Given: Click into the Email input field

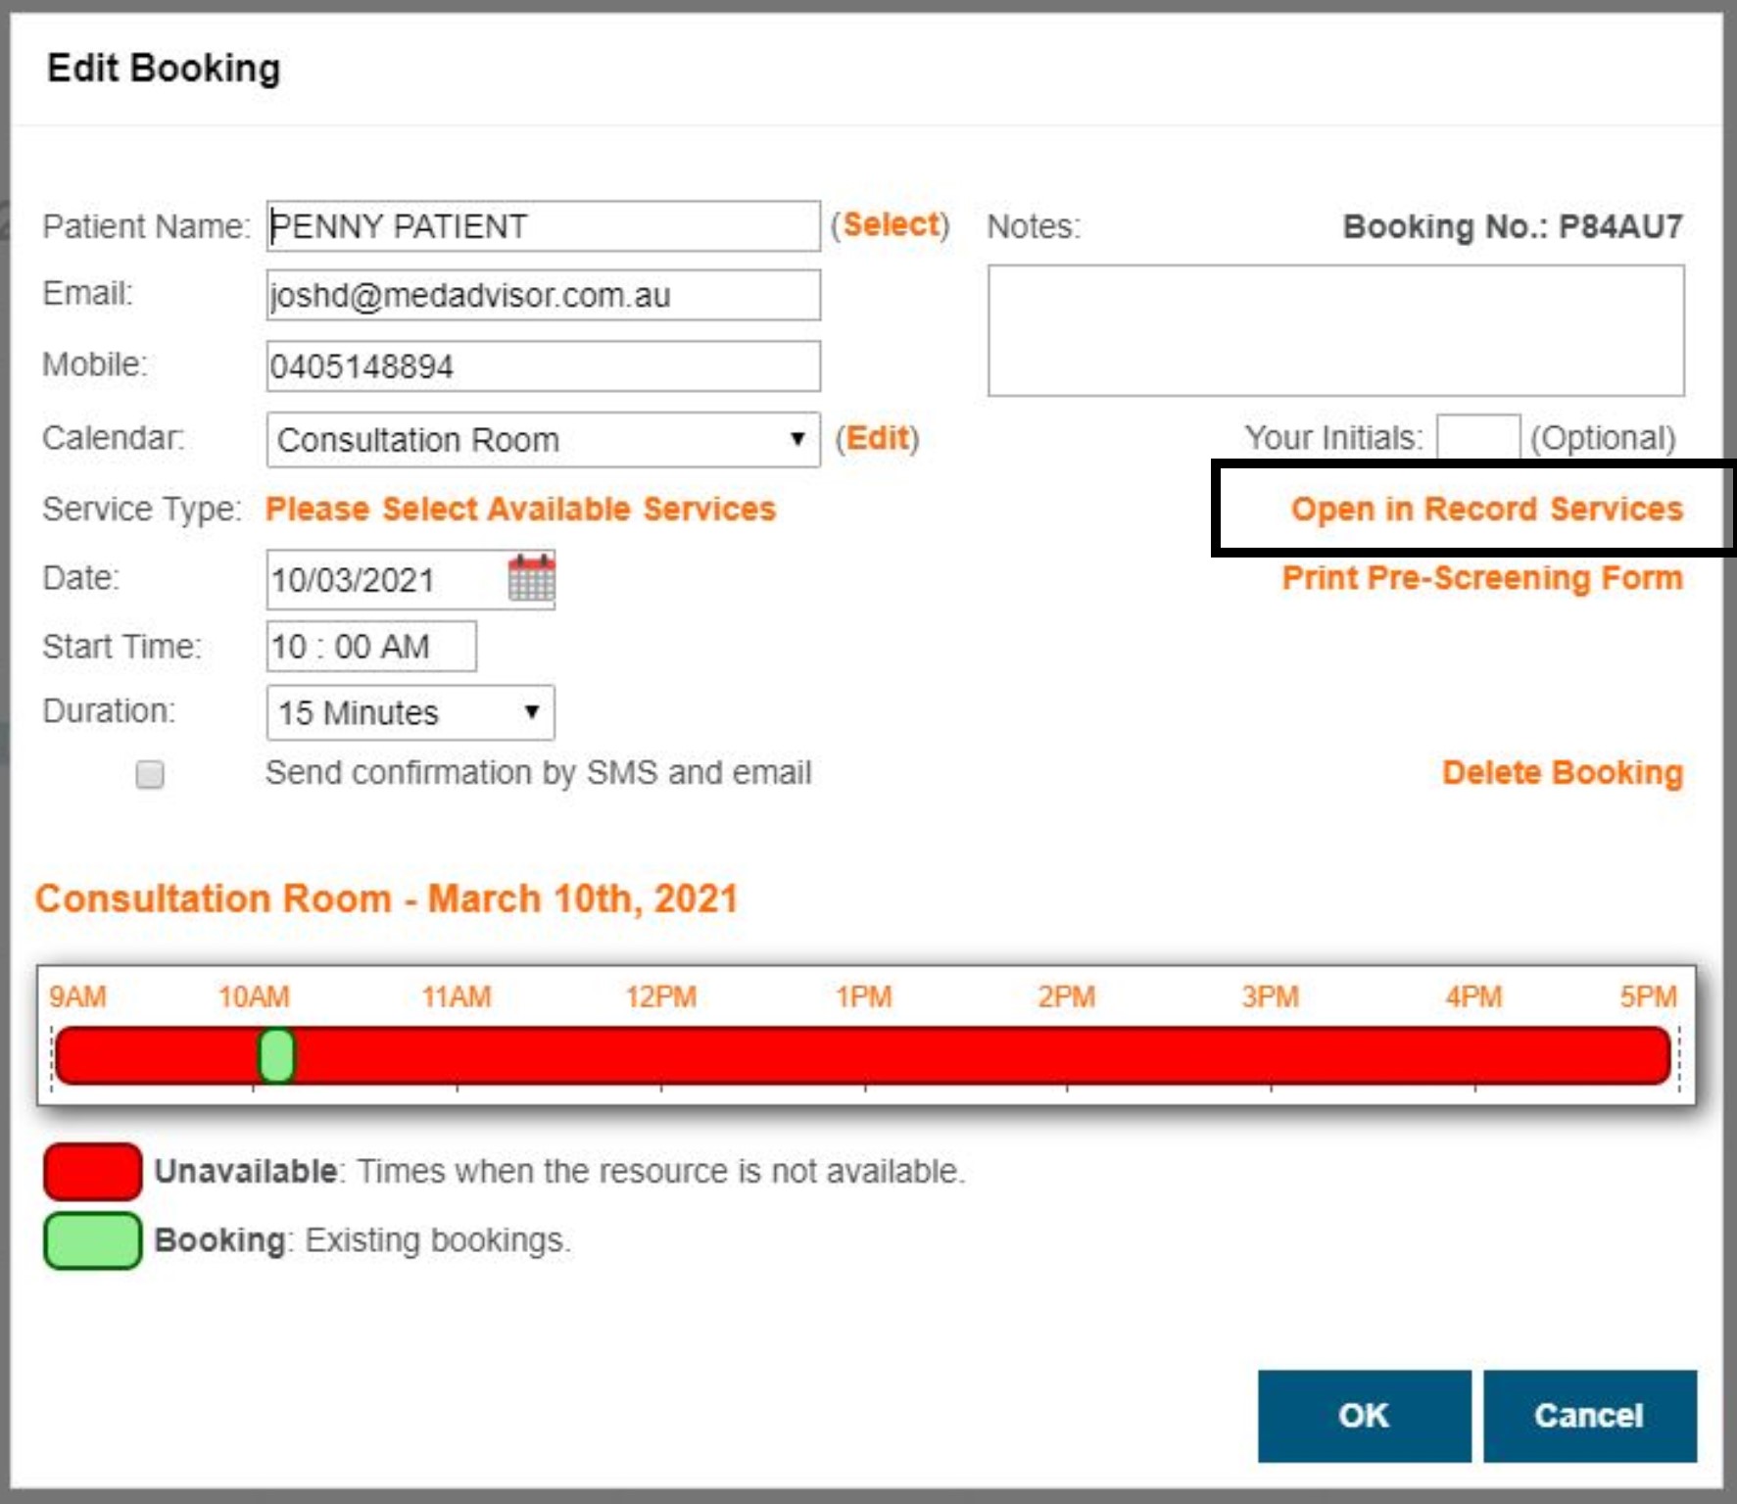Looking at the screenshot, I should tap(543, 295).
